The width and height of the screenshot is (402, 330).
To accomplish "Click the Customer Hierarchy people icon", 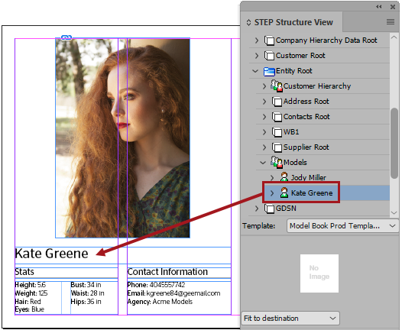I will pos(277,86).
